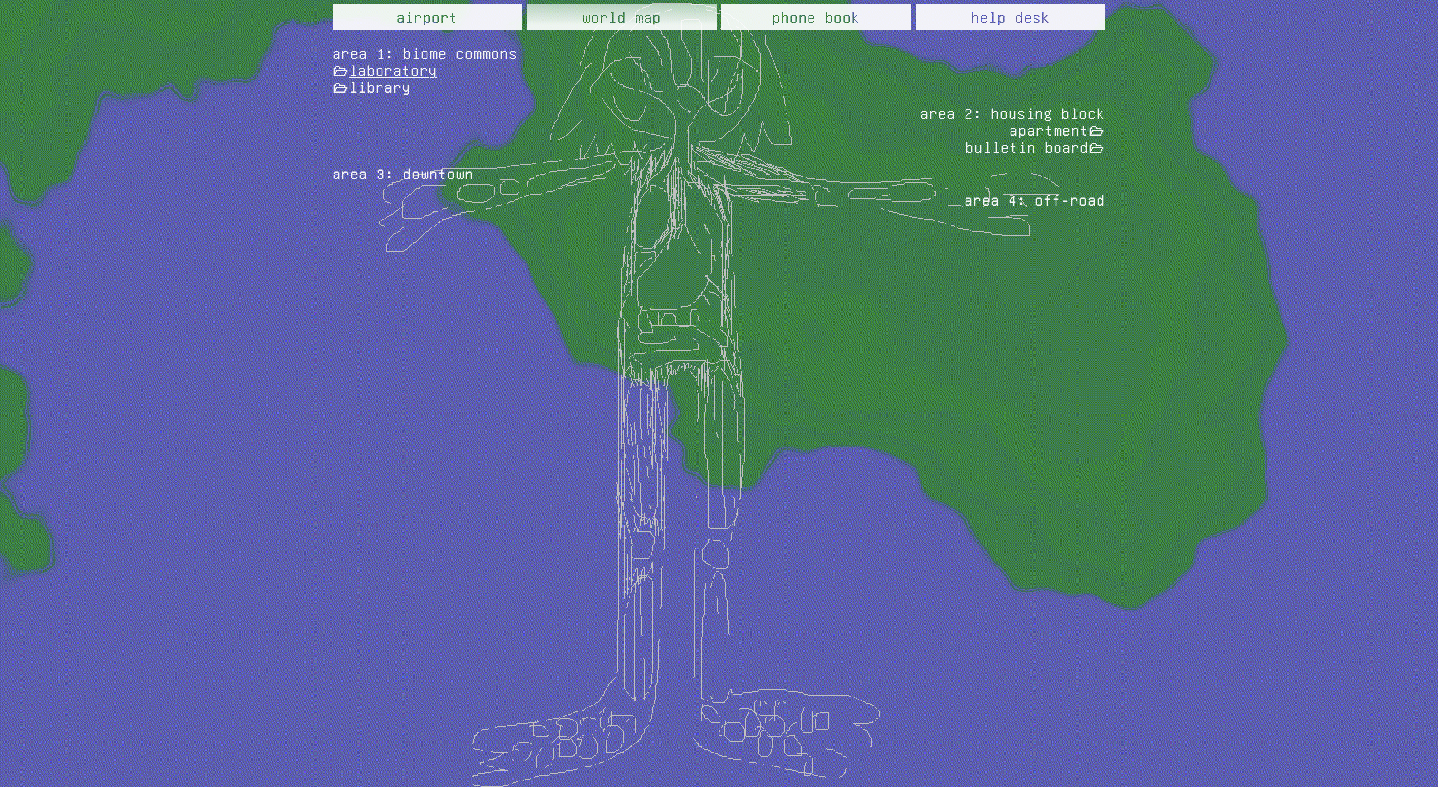Select the 'area 1: biome commons' heading

pos(424,54)
